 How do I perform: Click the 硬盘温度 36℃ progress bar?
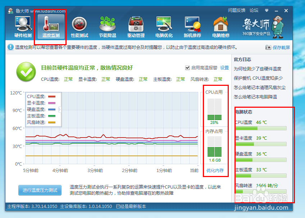pos(261,160)
